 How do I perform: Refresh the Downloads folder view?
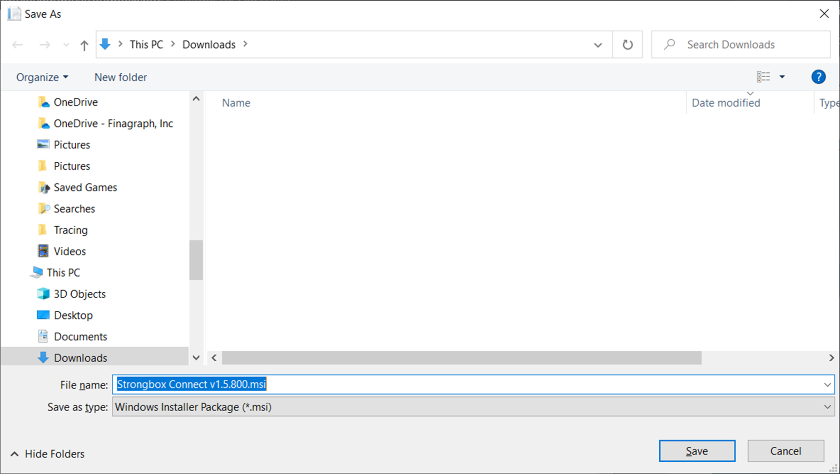(x=628, y=45)
